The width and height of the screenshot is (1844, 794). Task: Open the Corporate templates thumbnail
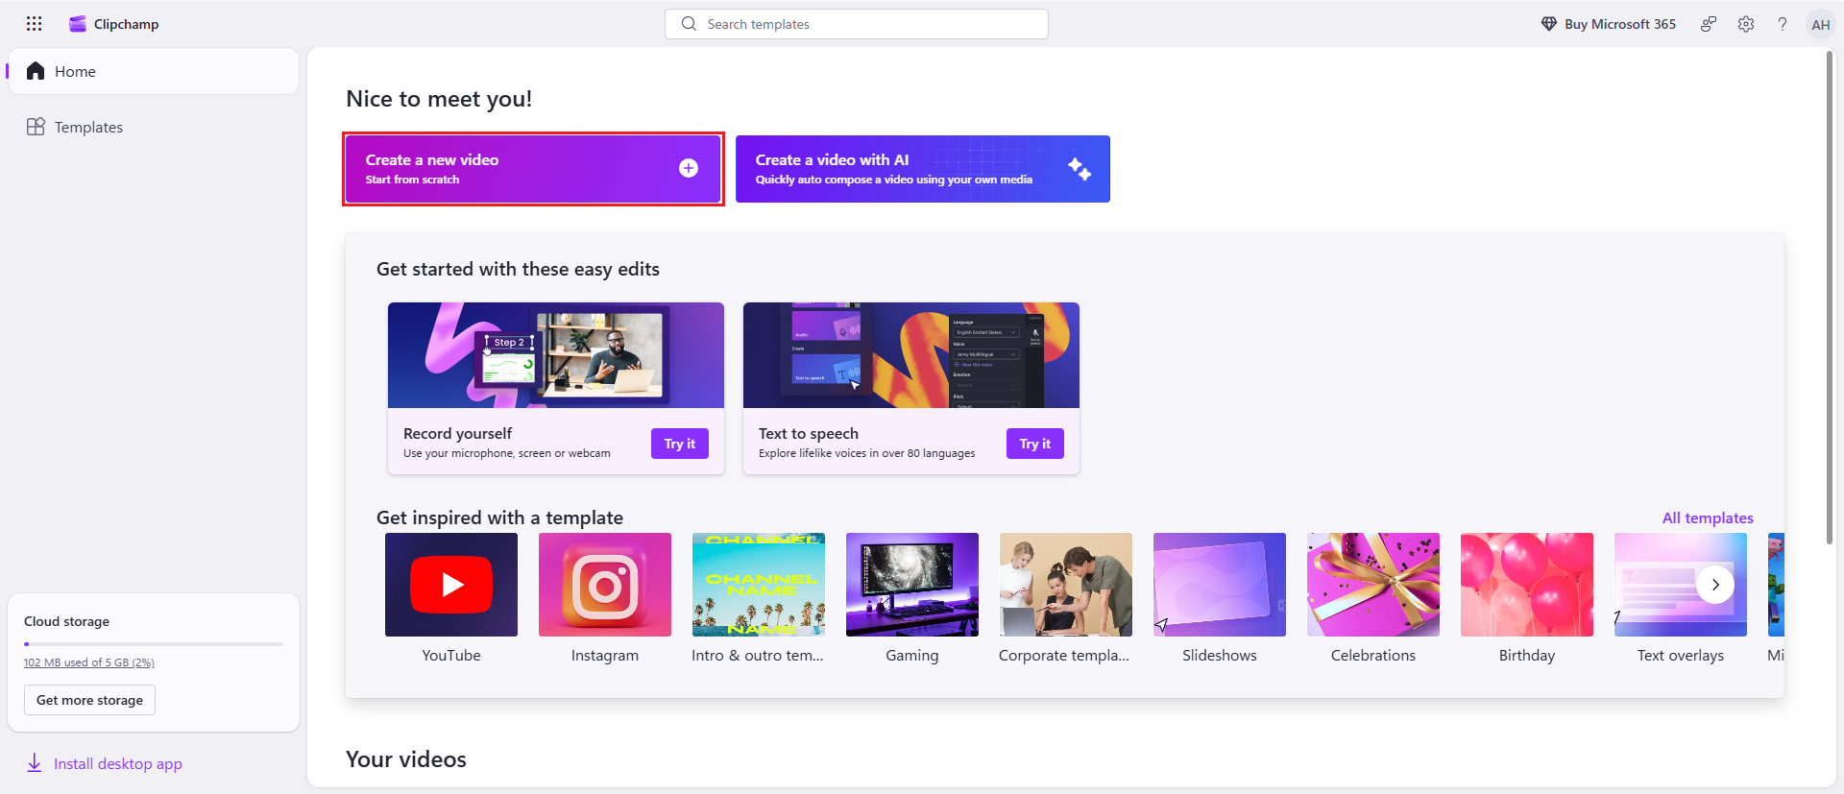click(1066, 585)
